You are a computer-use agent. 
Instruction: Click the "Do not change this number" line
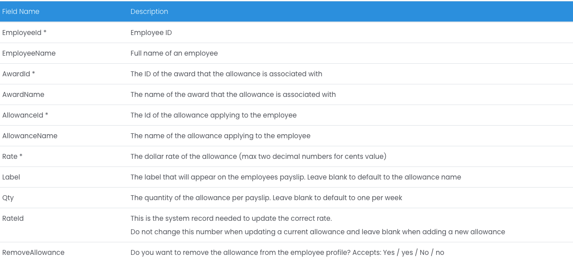point(317,232)
